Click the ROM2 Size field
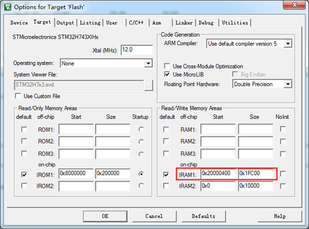The height and width of the screenshot is (229, 309). pyautogui.click(x=113, y=141)
